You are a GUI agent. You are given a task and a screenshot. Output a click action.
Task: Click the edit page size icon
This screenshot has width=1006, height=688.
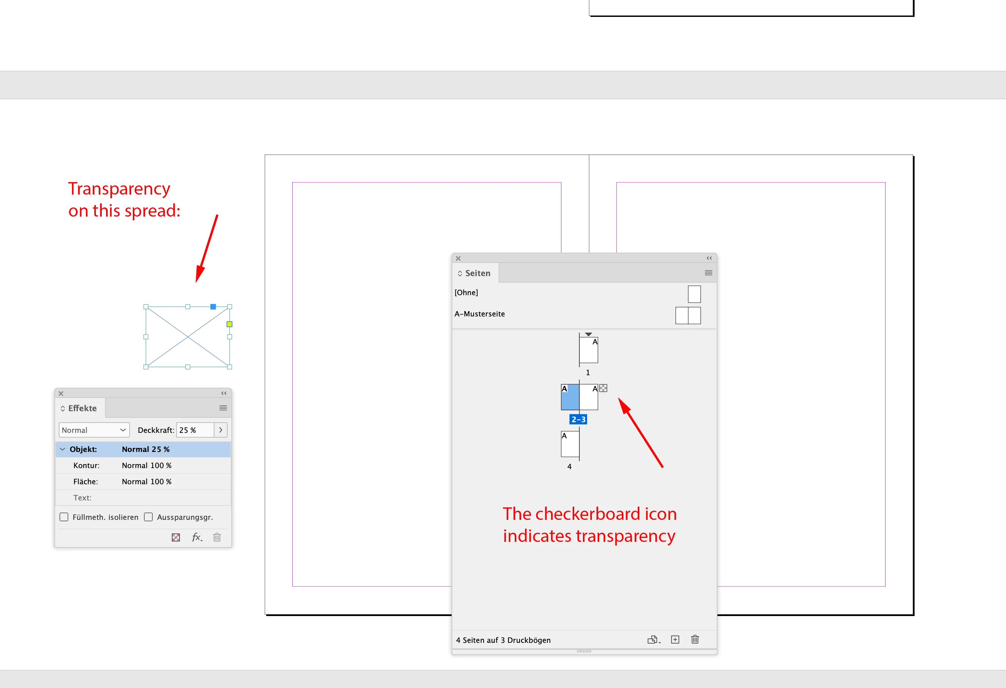[x=653, y=640]
